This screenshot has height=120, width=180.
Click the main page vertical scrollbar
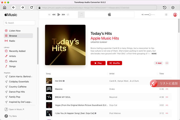pyautogui.click(x=179, y=26)
